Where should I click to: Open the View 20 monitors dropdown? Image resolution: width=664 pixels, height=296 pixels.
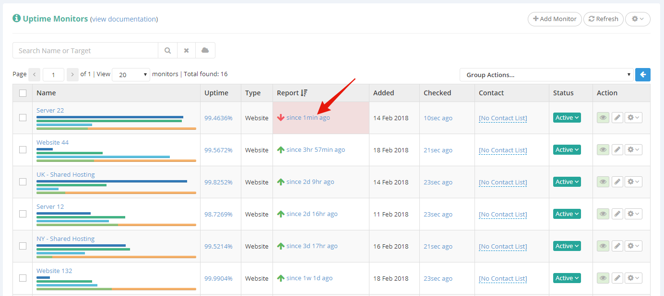coord(131,75)
